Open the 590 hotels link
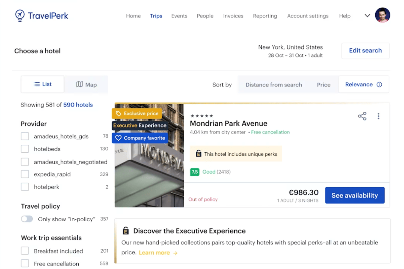This screenshot has width=404, height=269. [x=78, y=105]
